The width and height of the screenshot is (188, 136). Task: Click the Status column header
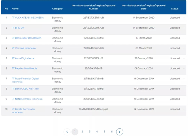175,9
